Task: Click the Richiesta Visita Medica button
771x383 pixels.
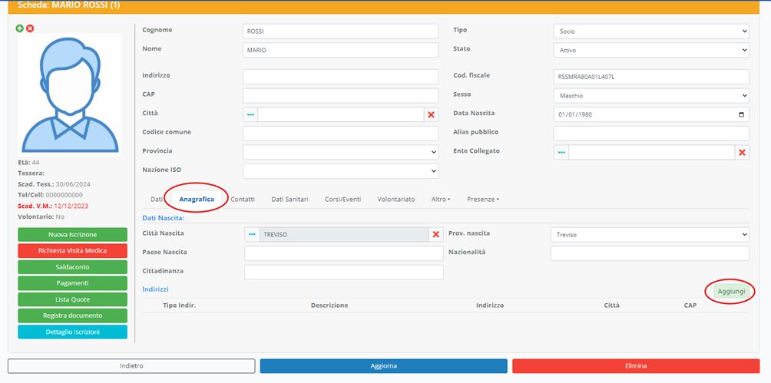Action: click(72, 250)
